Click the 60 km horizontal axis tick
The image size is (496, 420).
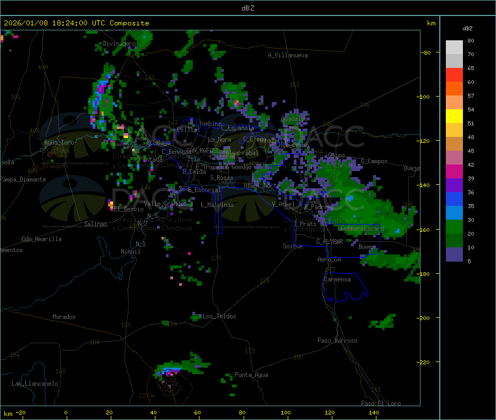[x=197, y=412]
